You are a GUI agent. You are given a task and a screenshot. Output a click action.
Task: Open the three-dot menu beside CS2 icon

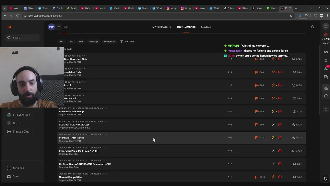click(58, 27)
